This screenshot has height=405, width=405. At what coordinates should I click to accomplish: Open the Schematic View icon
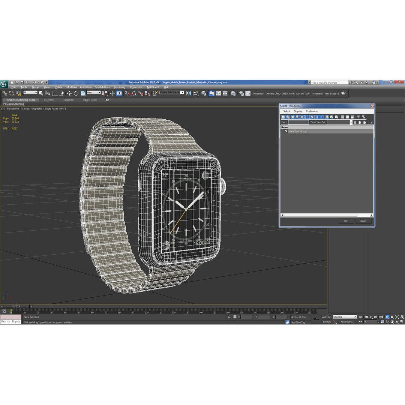pyautogui.click(x=225, y=93)
